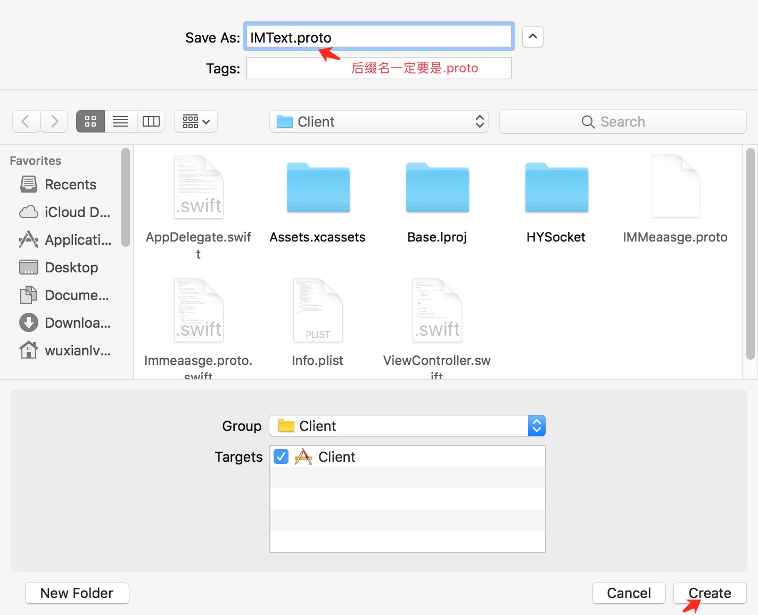Open the Group Client dropdown

tap(407, 426)
